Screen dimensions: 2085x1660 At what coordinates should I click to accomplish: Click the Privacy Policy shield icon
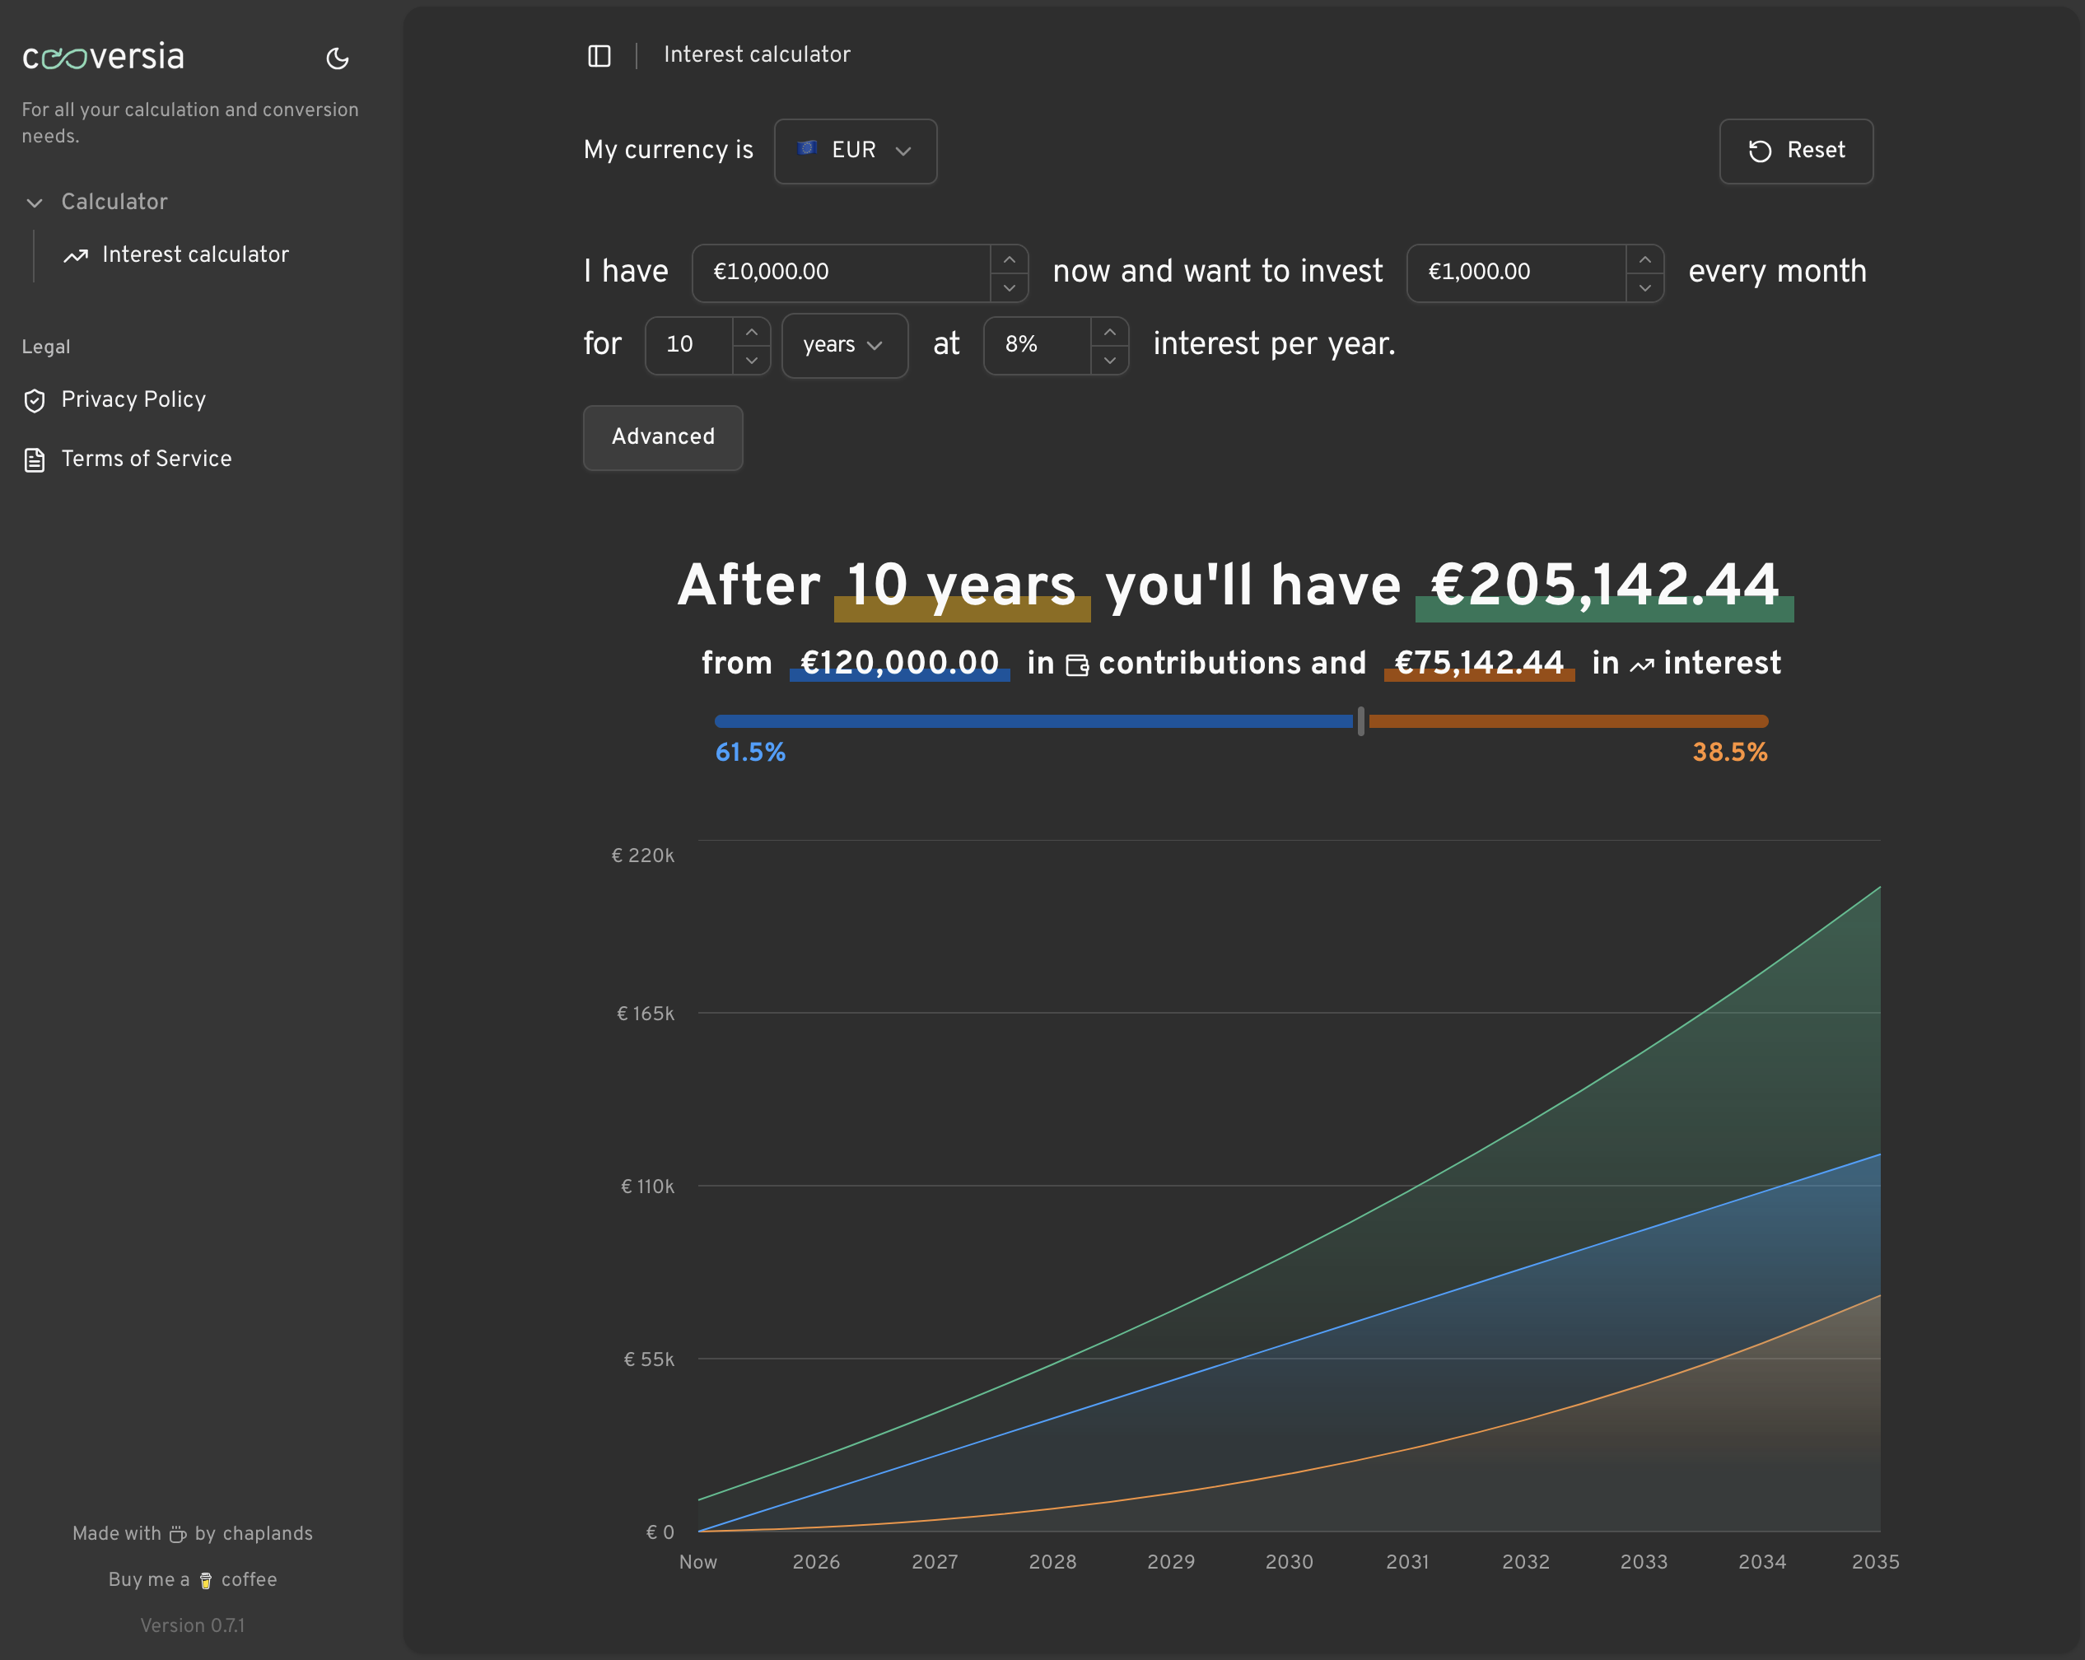[x=35, y=401]
